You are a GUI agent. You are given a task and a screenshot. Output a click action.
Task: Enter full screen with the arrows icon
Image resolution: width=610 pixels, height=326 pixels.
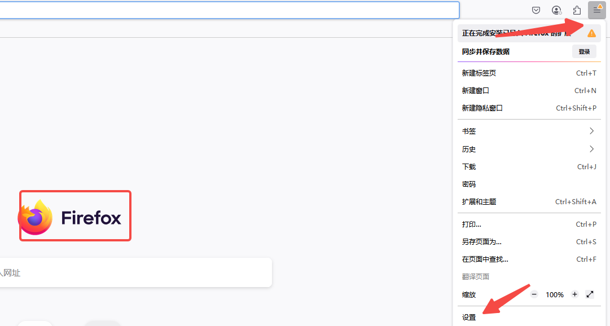pos(590,294)
